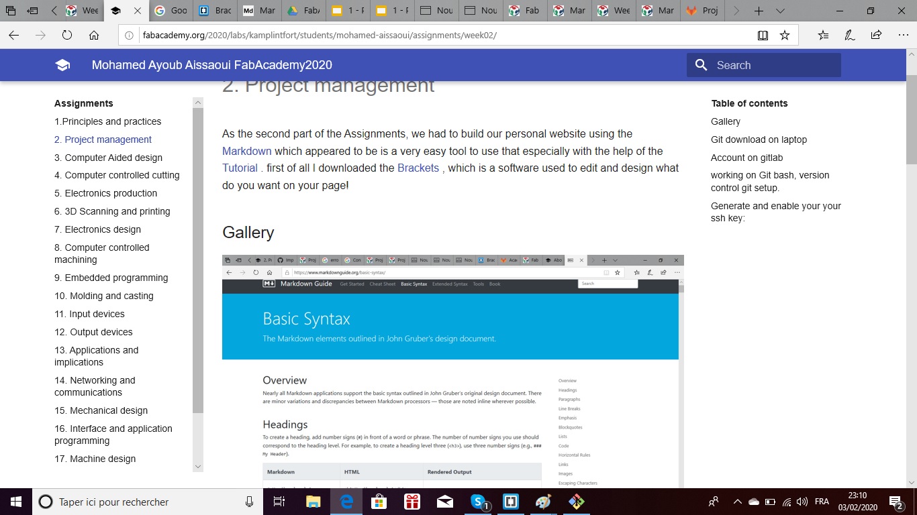Viewport: 917px width, 515px height.
Task: Switch to the GitLab Proj tab
Action: 703,11
